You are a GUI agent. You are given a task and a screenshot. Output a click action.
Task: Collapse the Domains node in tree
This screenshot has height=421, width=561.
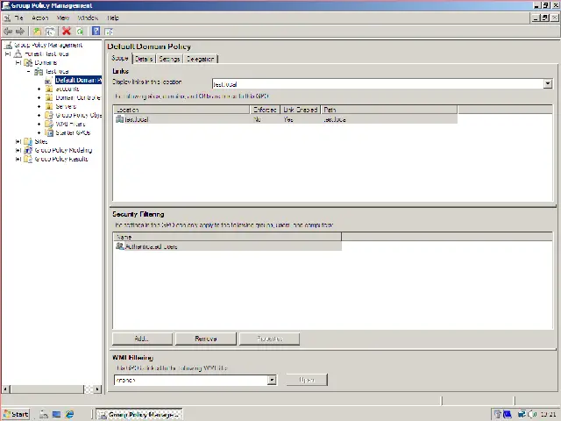(18, 62)
